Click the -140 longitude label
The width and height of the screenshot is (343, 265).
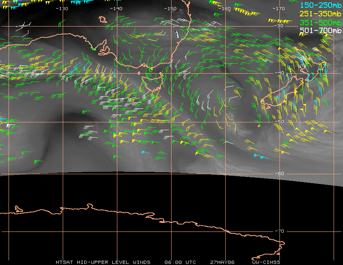pyautogui.click(x=116, y=9)
